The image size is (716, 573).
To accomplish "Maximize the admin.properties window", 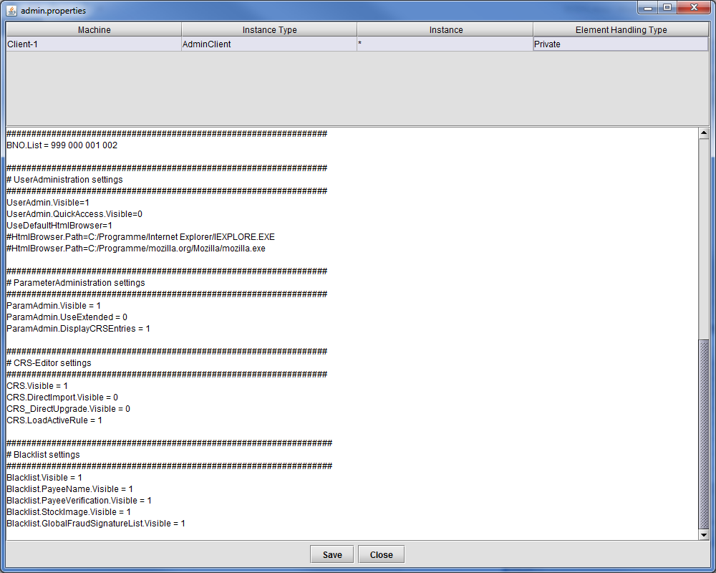I will pos(667,8).
